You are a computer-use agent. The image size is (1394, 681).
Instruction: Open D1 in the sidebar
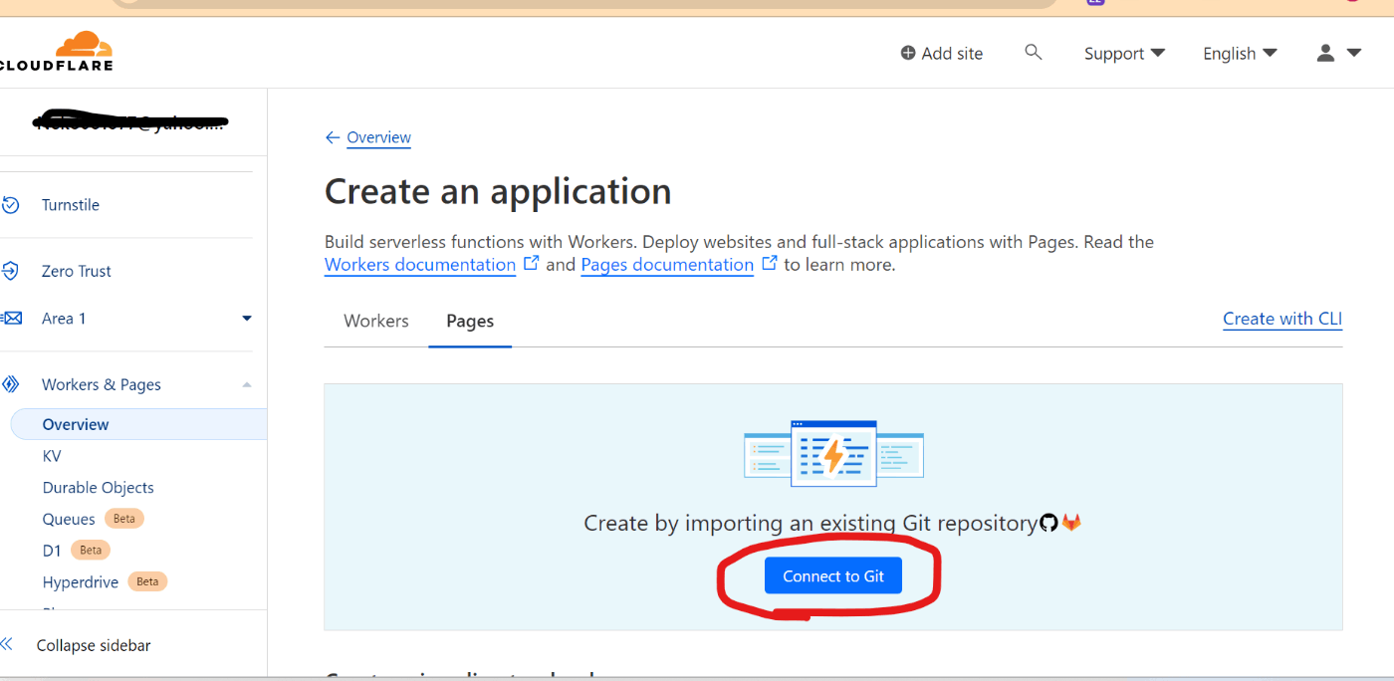(52, 551)
